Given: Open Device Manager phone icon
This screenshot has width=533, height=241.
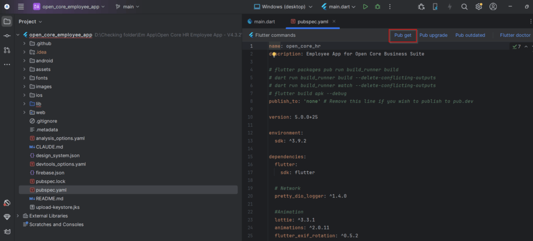Looking at the screenshot, I should coord(435,7).
